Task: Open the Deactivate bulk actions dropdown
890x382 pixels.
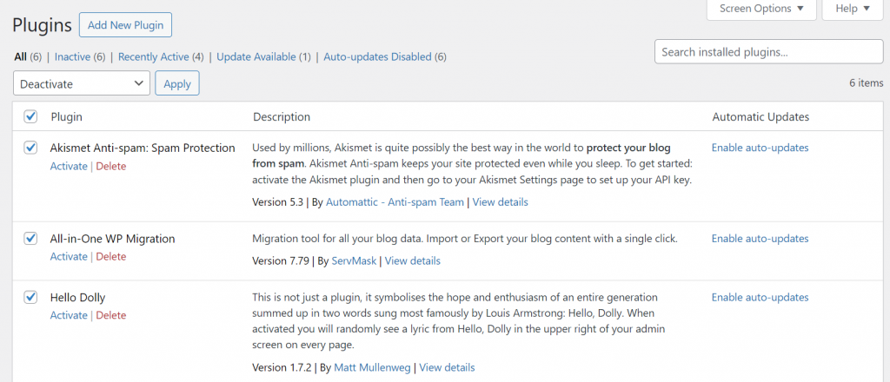Action: tap(83, 83)
